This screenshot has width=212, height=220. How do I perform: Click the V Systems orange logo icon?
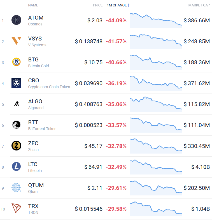(16, 41)
